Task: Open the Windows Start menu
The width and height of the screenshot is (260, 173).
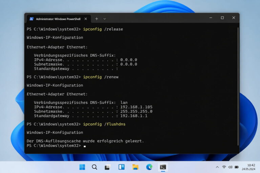Action: [x=82, y=167]
